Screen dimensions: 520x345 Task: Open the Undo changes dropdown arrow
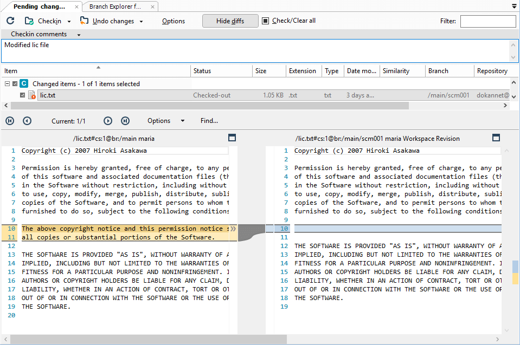[142, 22]
